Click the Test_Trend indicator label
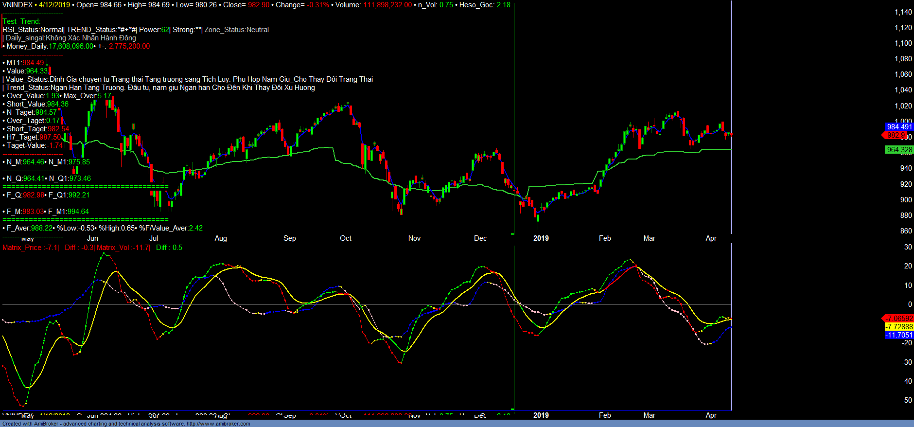The height and width of the screenshot is (427, 914). pos(21,21)
